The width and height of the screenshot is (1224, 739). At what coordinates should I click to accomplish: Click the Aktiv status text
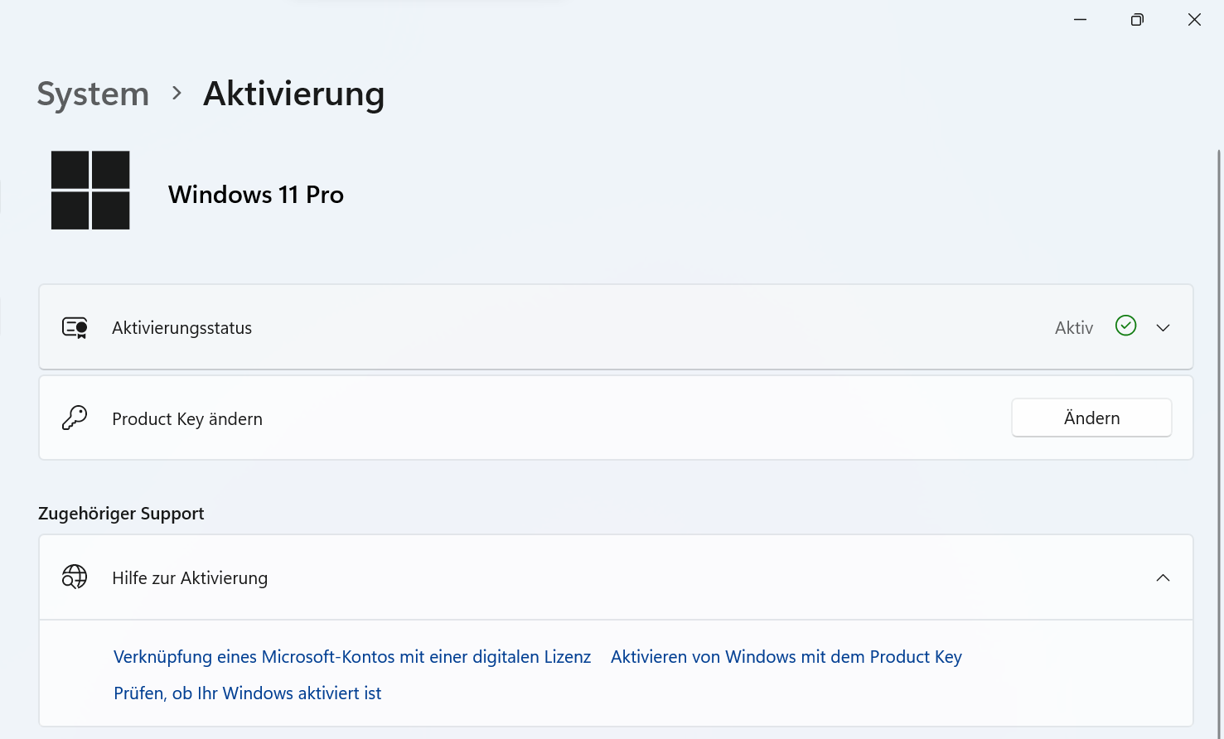(1074, 328)
